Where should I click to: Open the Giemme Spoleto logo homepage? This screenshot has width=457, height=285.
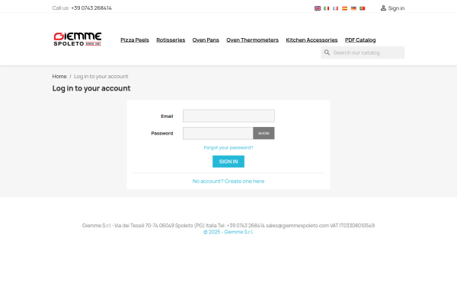pyautogui.click(x=78, y=40)
